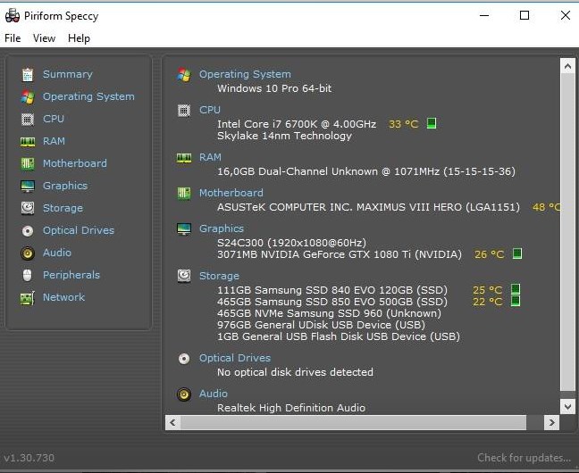Screen dimensions: 579x473
Task: Click the 465GB NVMe Samsung SSD 960 entry
Action: tap(330, 313)
